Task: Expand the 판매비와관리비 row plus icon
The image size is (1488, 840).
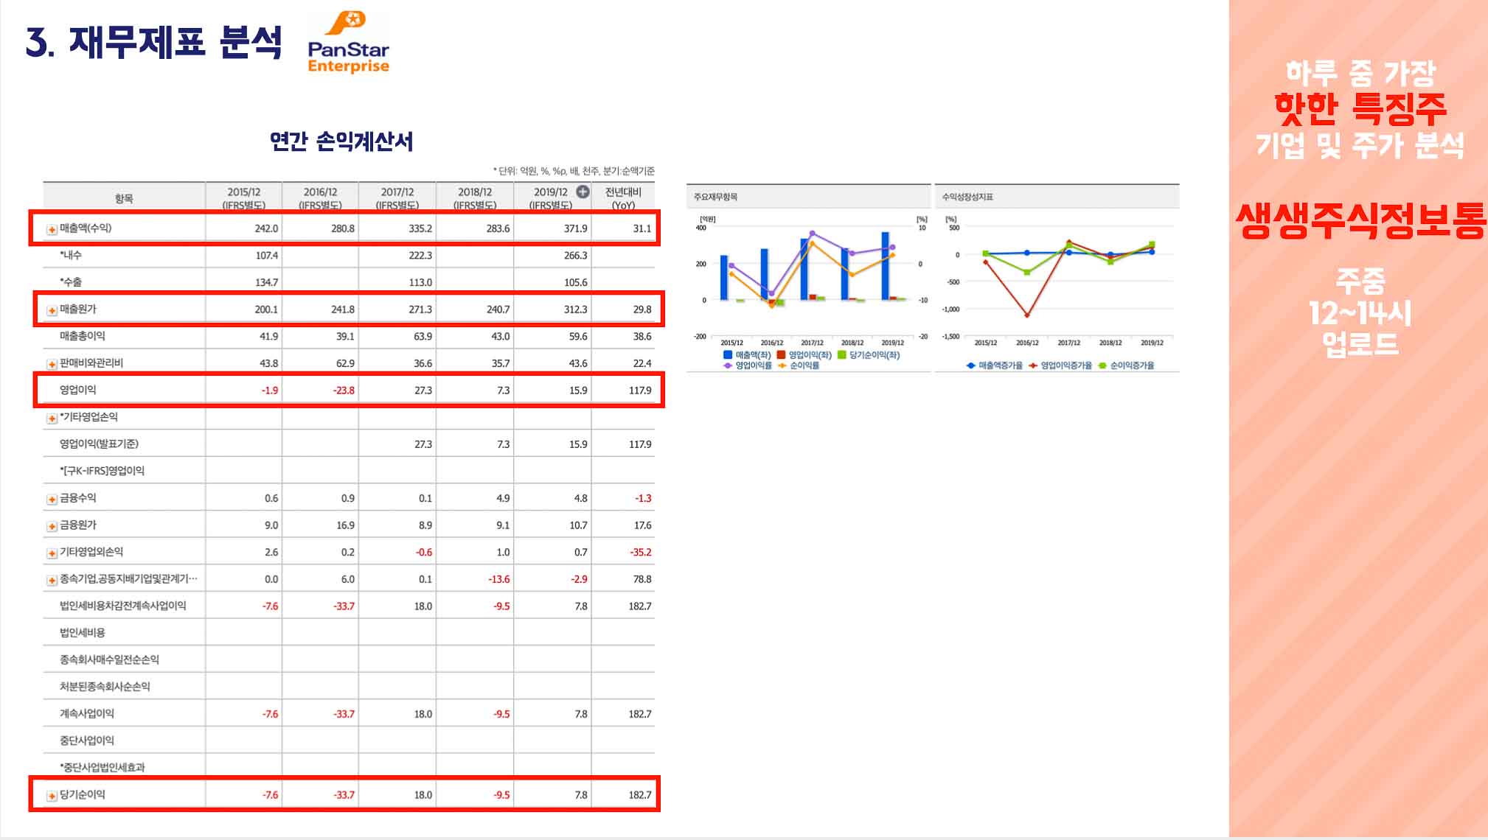Action: pyautogui.click(x=52, y=364)
